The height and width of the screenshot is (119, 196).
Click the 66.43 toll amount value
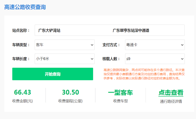click(23, 92)
